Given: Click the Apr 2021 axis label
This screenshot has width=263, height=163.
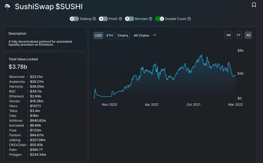Looking at the screenshot, I should (152, 105).
